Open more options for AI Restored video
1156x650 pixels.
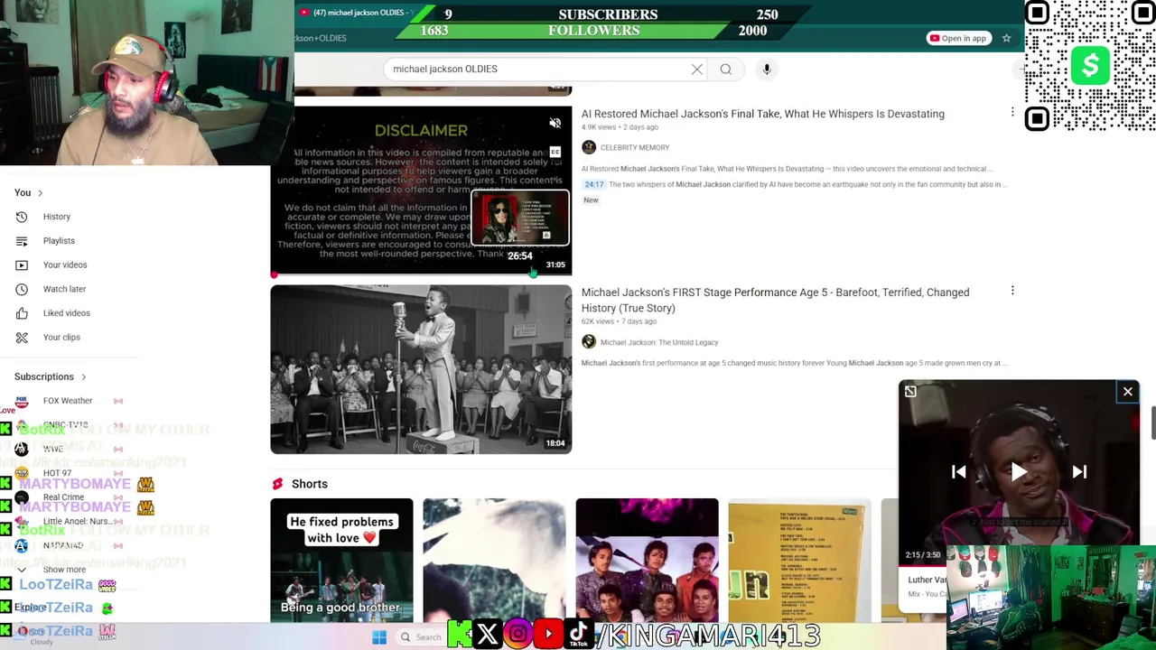[x=1012, y=114]
